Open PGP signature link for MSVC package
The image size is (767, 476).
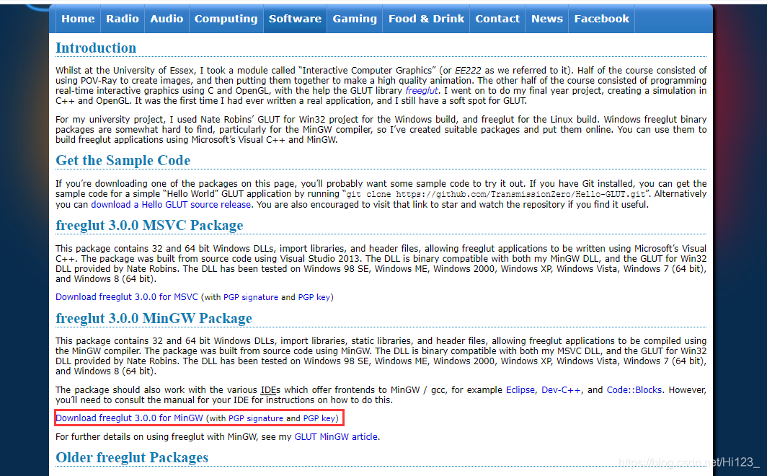point(250,297)
